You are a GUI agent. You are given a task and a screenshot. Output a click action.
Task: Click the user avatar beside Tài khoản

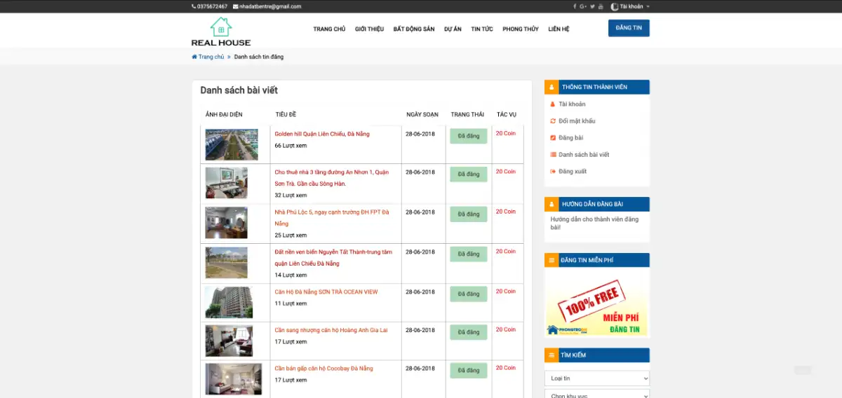tap(615, 6)
